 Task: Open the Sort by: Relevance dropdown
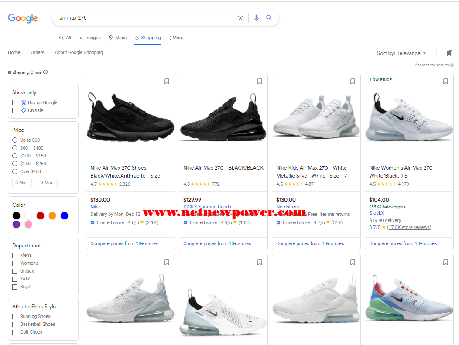tap(401, 53)
